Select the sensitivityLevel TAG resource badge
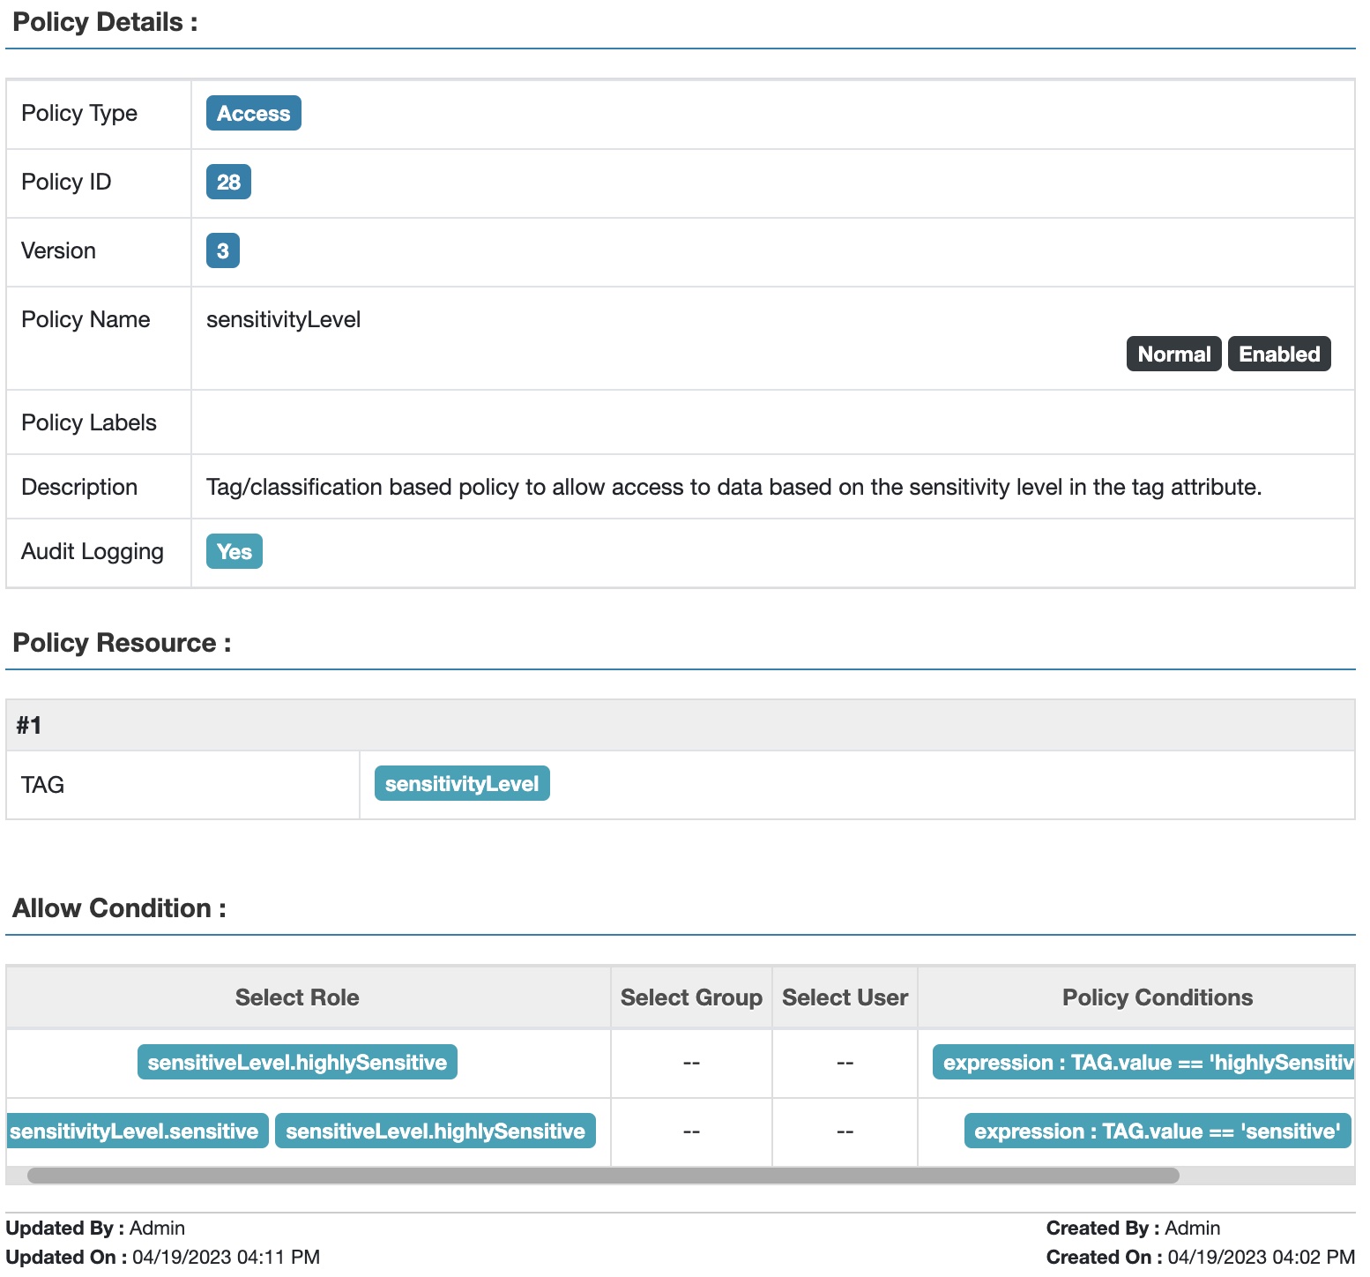 [x=461, y=784]
